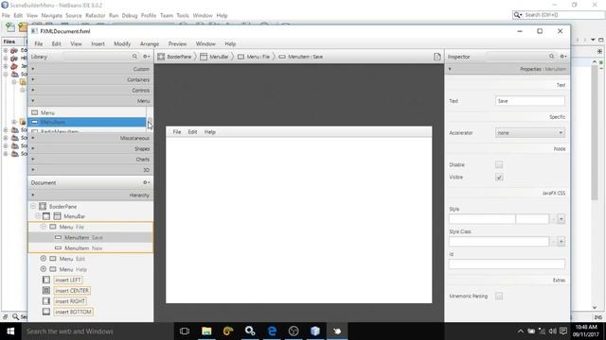Collapse the Properties : MenuItem section
The height and width of the screenshot is (340, 606).
click(508, 69)
